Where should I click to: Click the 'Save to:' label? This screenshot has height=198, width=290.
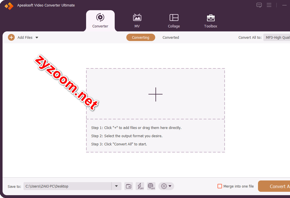click(x=14, y=187)
